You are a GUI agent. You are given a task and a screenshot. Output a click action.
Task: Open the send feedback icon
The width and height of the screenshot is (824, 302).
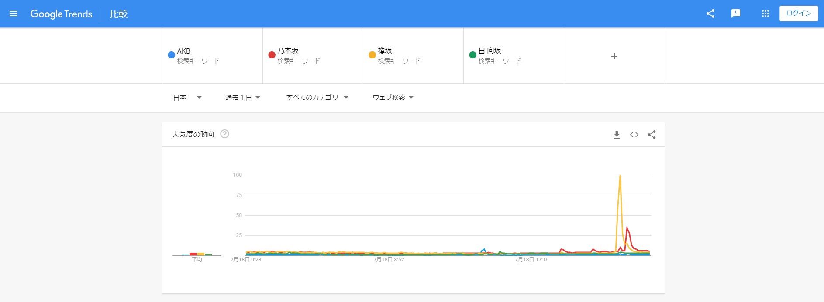click(736, 14)
